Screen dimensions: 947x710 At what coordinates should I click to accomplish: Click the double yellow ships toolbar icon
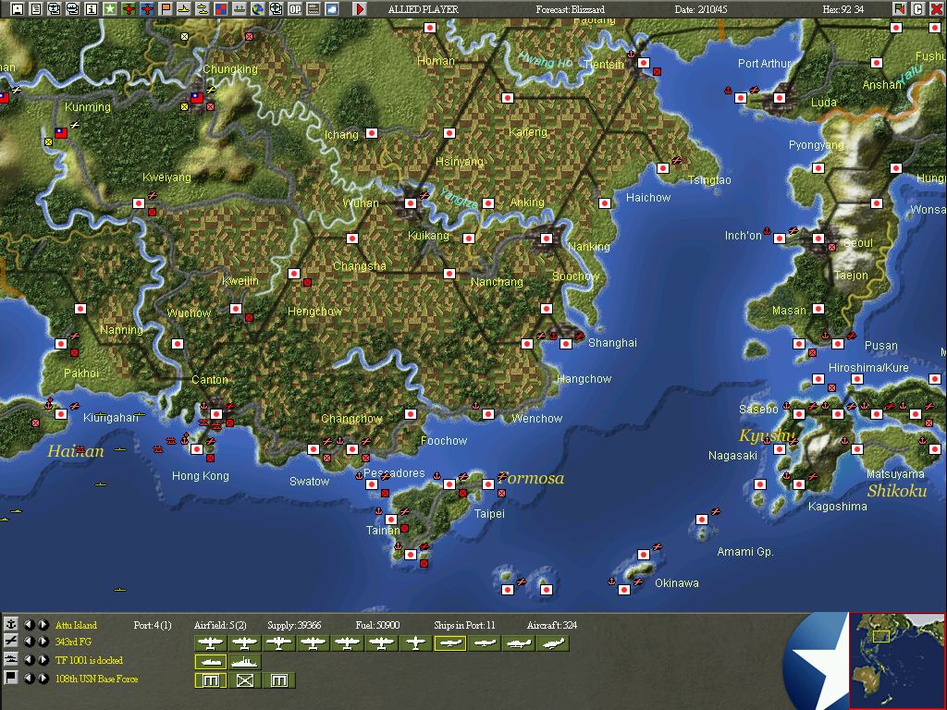coord(203,8)
